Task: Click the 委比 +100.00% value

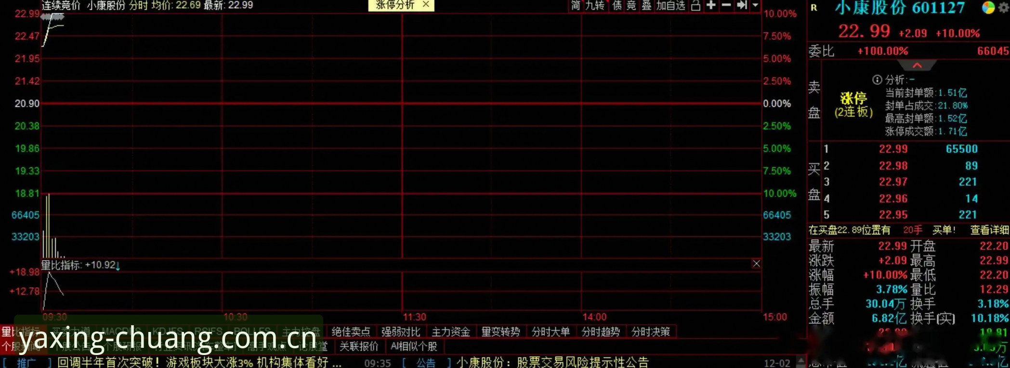Action: 883,51
